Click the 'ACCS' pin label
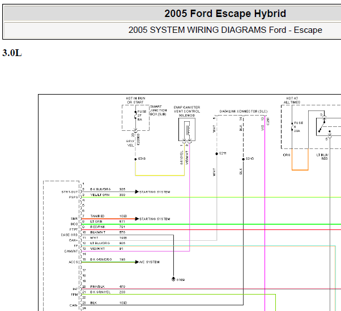The height and width of the screenshot is (311, 341). click(x=73, y=262)
